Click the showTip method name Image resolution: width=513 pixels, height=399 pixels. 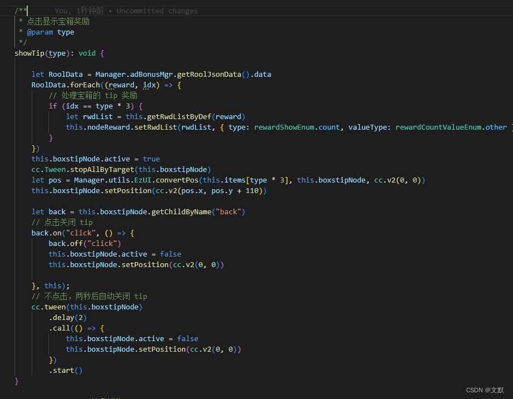coord(29,53)
